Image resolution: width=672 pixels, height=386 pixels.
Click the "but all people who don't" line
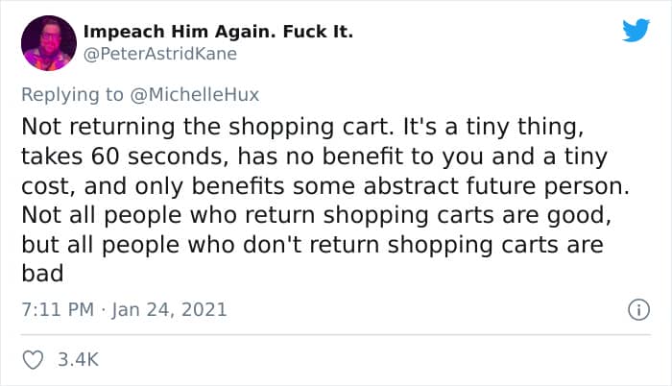(163, 244)
